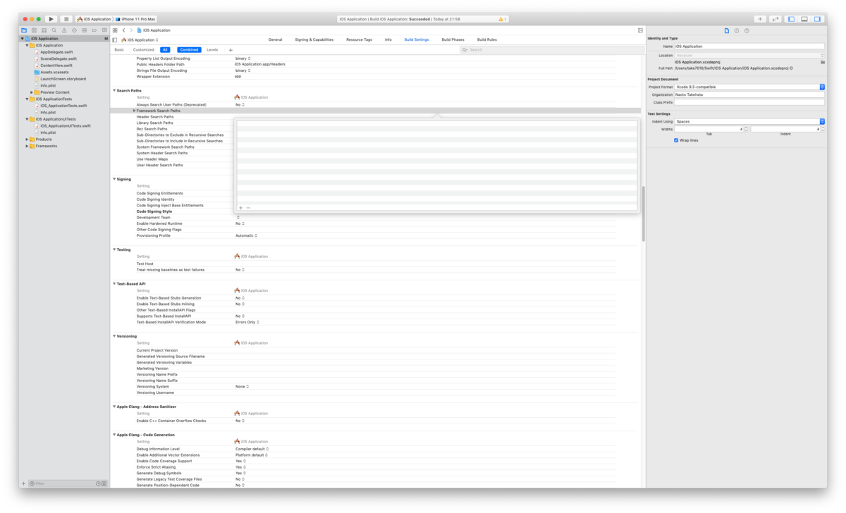This screenshot has height=513, width=846.
Task: Open the Test navigator diamond icon
Action: [74, 30]
